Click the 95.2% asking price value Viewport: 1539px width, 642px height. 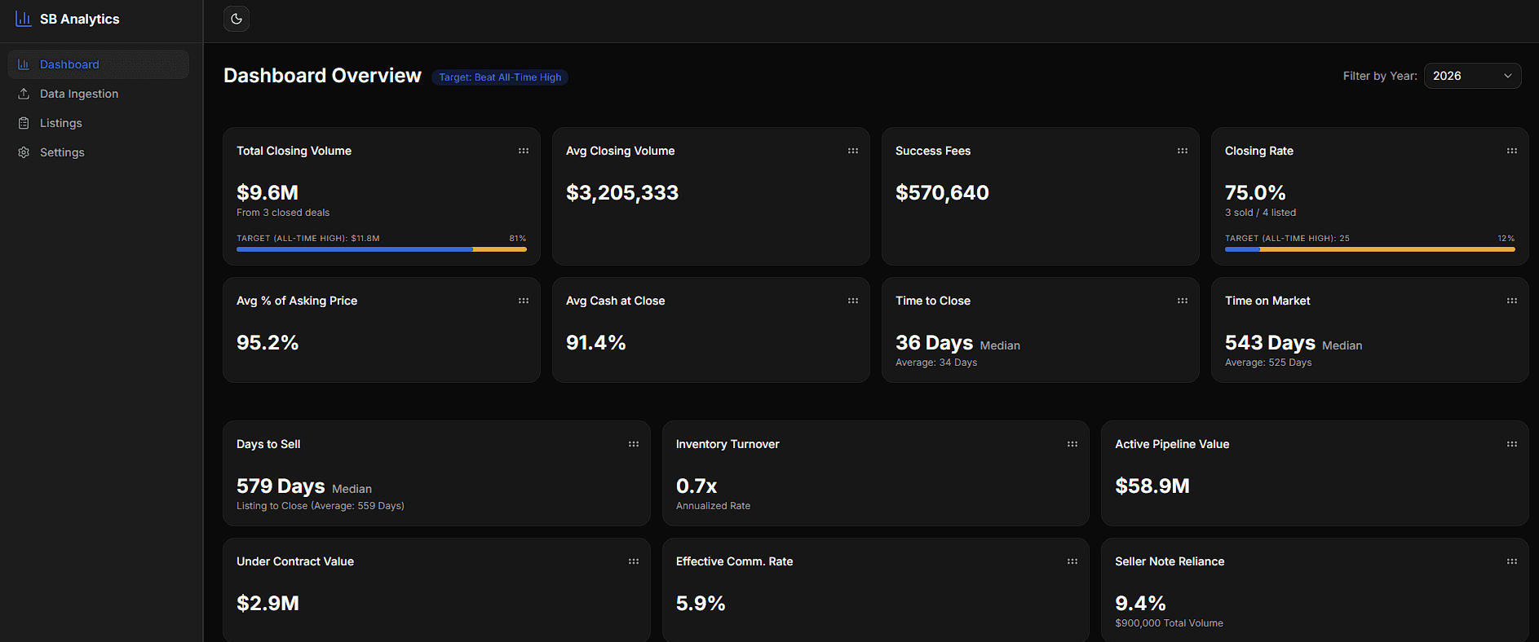click(x=268, y=343)
